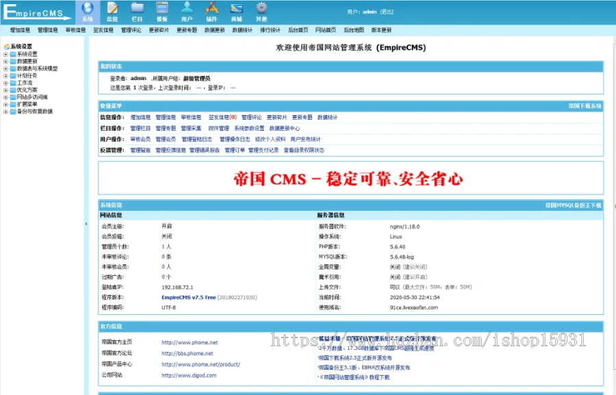This screenshot has height=395, width=616.
Task: Open 帝国MYSQL备份王下载 link
Action: (573, 205)
